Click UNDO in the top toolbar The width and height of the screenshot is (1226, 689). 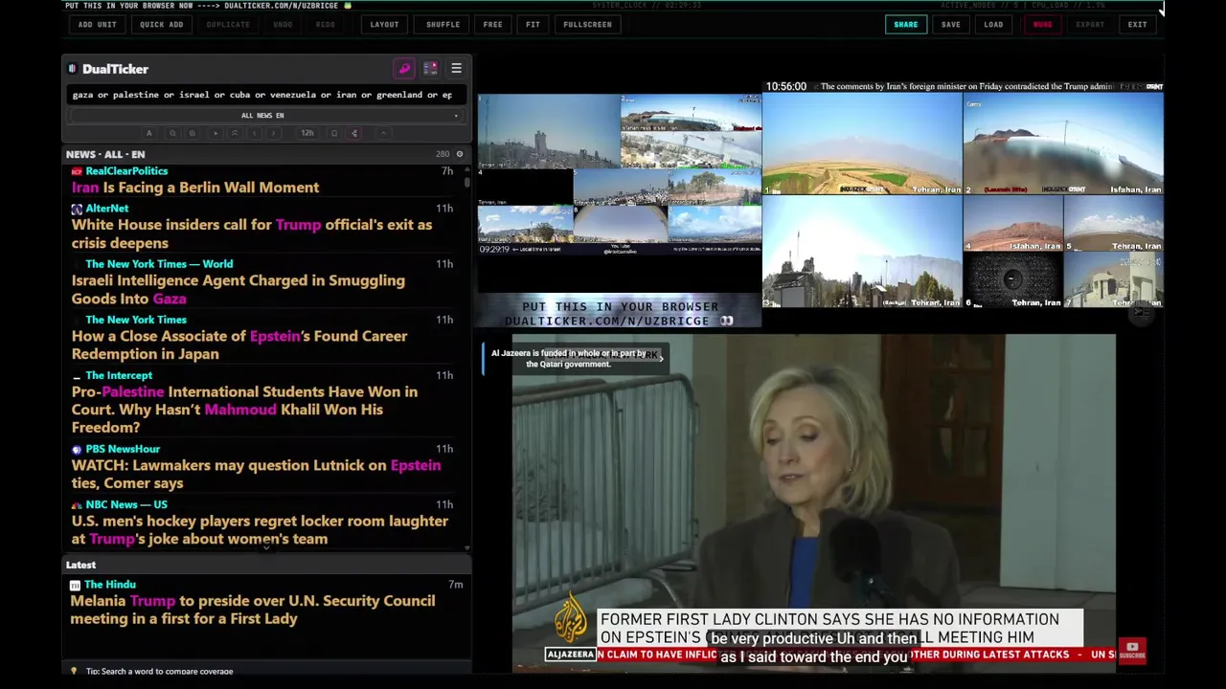click(x=283, y=25)
